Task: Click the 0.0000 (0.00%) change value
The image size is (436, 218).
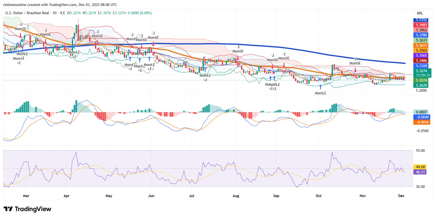Action: coord(140,13)
